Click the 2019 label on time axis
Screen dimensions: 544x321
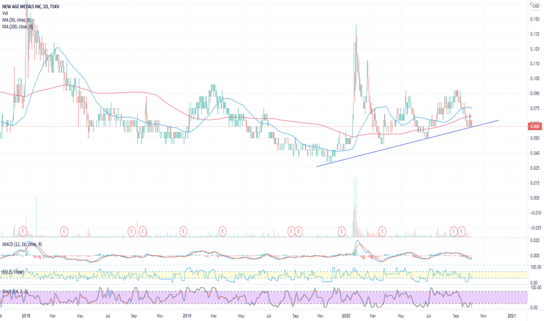(x=187, y=316)
